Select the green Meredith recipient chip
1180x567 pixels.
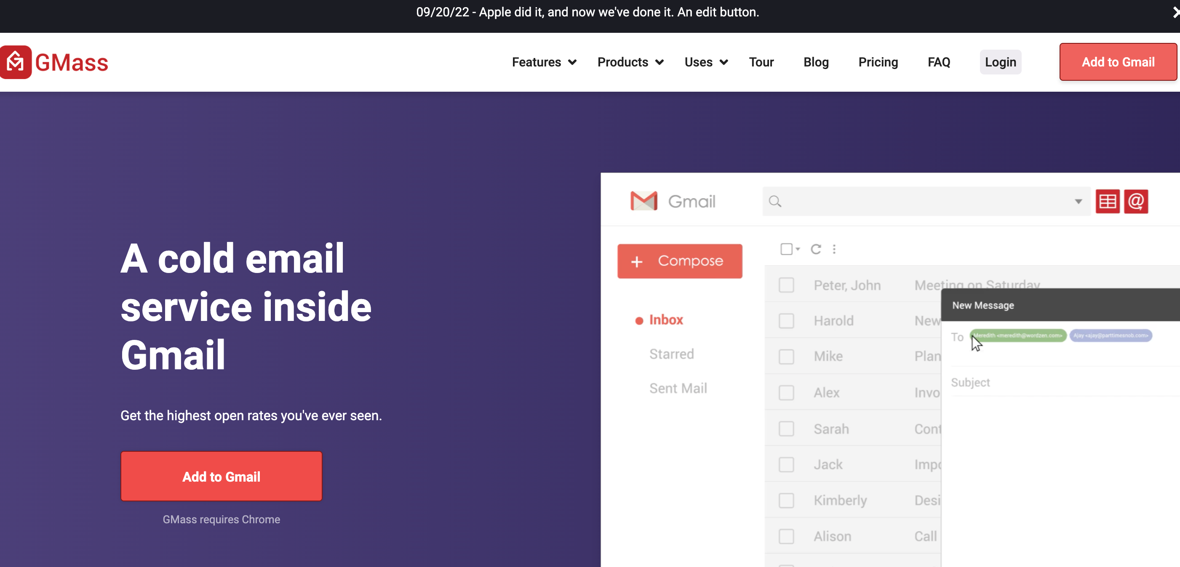click(x=1018, y=335)
